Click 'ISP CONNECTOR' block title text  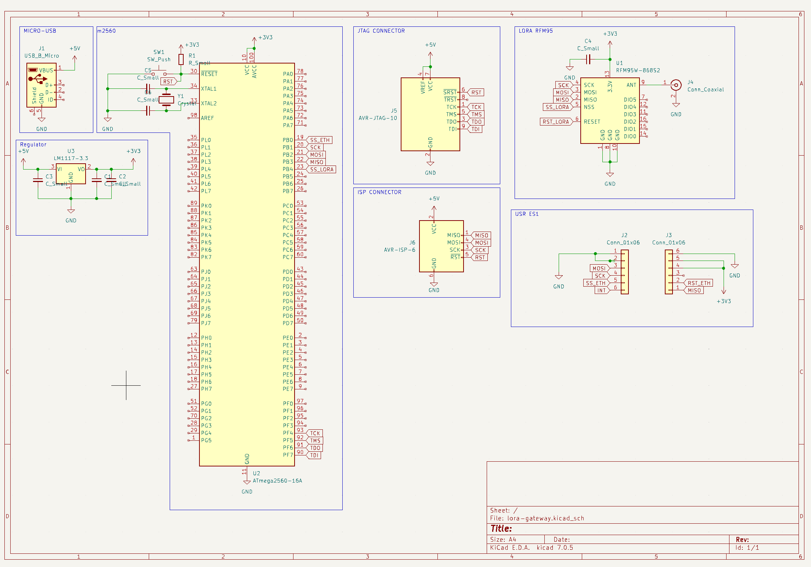(379, 192)
